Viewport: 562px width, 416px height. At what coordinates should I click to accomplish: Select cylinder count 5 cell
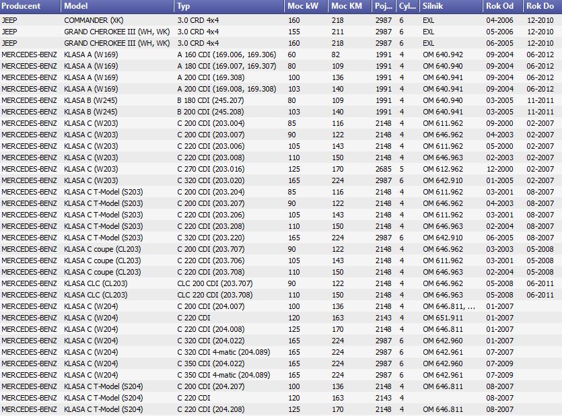(401, 170)
